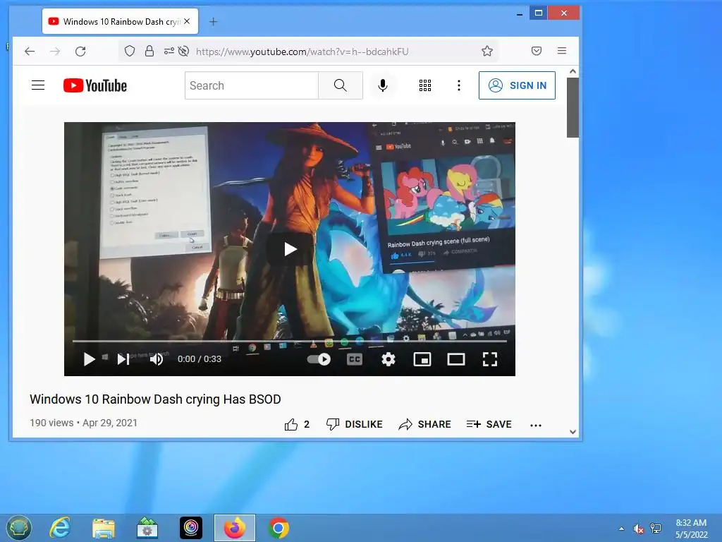This screenshot has width=722, height=542.
Task: Open a new browser tab
Action: point(213,22)
